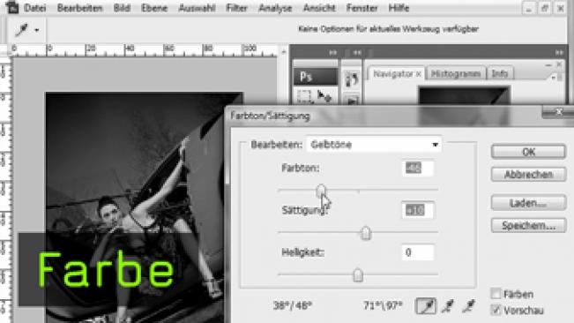This screenshot has width=574, height=323.
Task: Switch to the Histogramm tab
Action: pos(456,74)
